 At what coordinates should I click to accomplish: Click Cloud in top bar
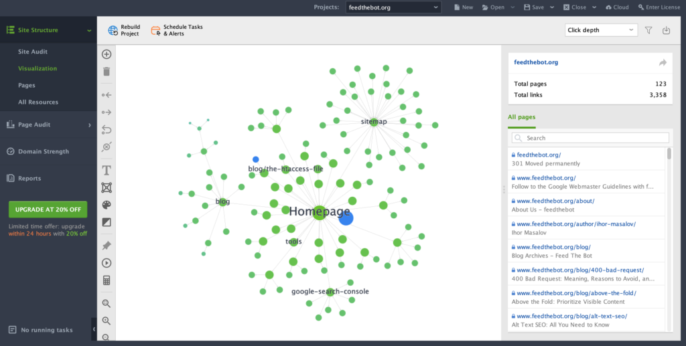617,7
